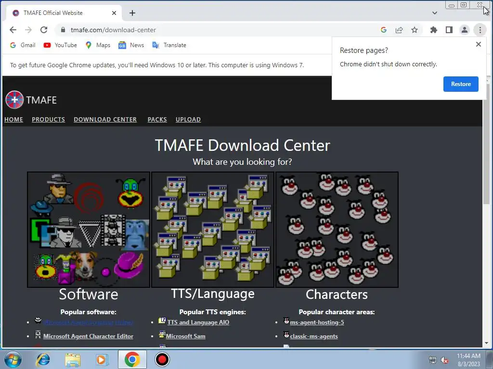Go back to the previous page
Image resolution: width=493 pixels, height=369 pixels.
pyautogui.click(x=13, y=30)
